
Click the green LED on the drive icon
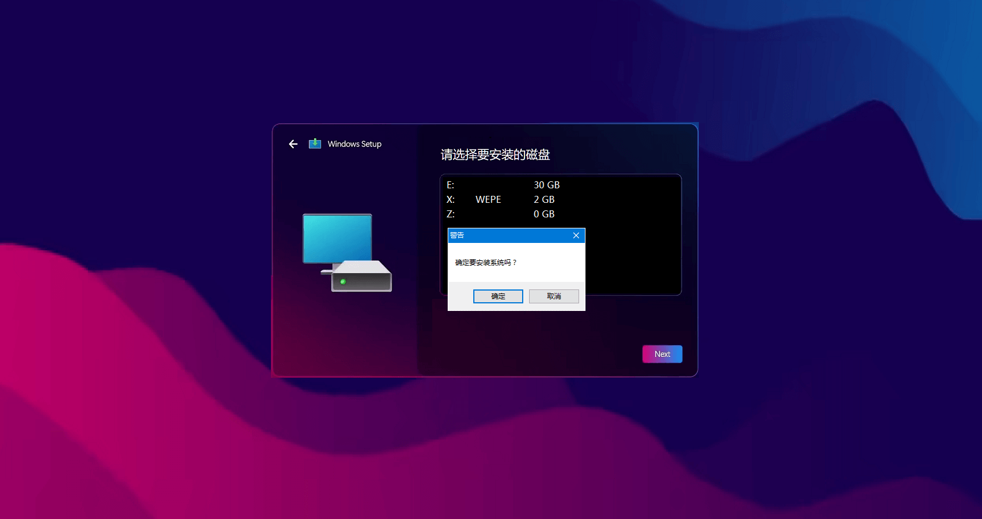(x=343, y=282)
